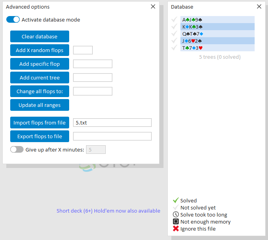Toggle the Activate database mode switch
This screenshot has width=268, height=240.
(13, 20)
